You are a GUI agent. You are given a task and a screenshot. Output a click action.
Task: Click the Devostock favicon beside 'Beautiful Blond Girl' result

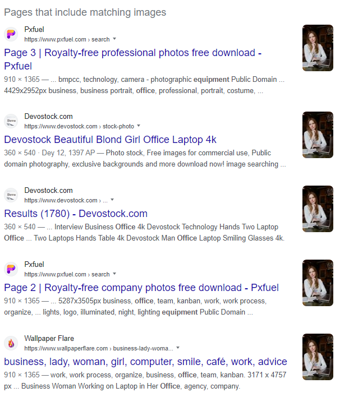click(x=11, y=121)
